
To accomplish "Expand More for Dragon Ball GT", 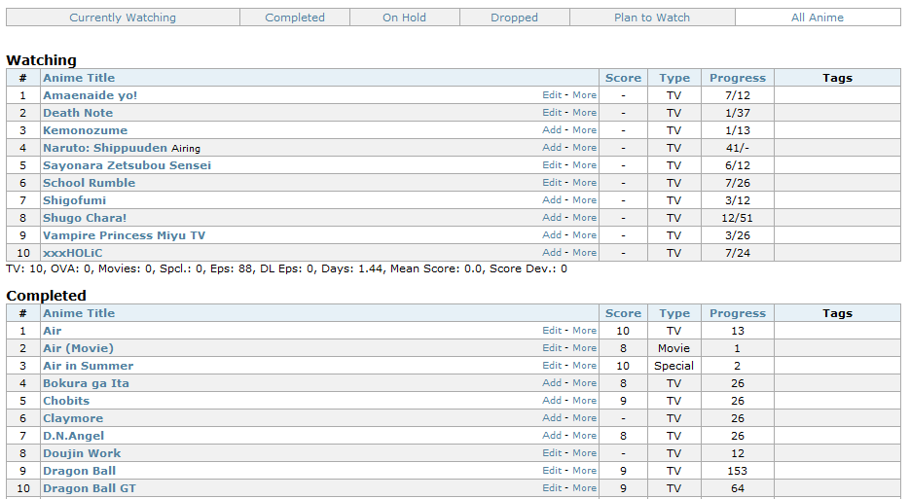I will 584,487.
